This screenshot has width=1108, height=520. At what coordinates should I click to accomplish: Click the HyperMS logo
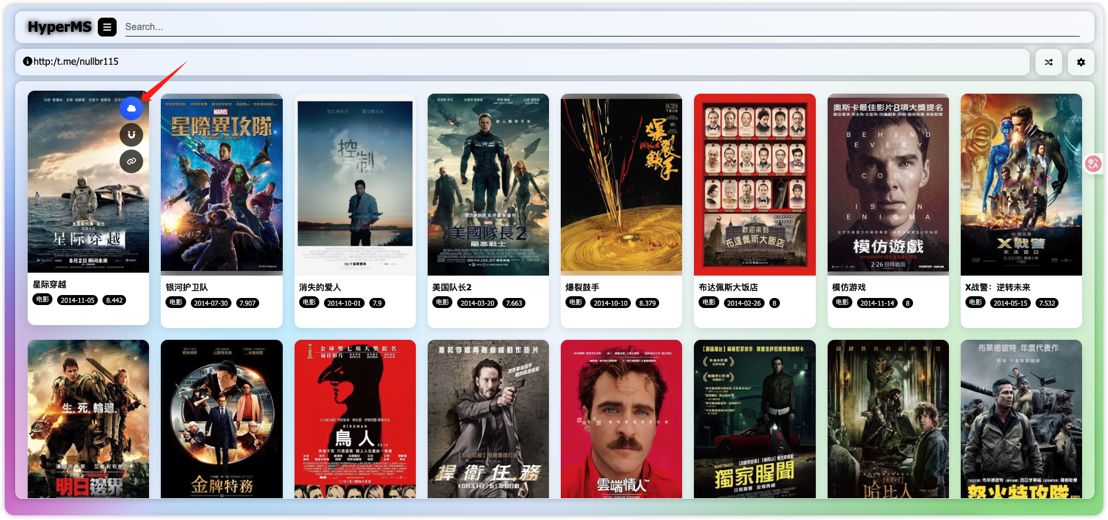point(59,27)
